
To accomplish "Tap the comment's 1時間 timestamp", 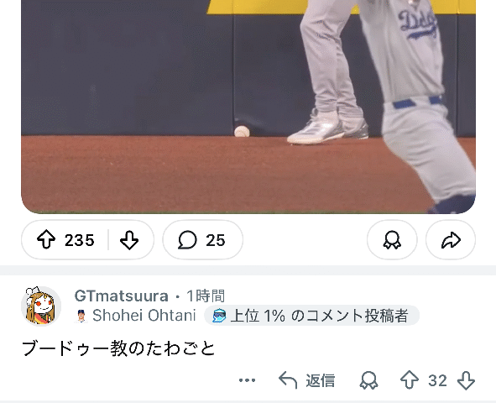I will (x=206, y=296).
